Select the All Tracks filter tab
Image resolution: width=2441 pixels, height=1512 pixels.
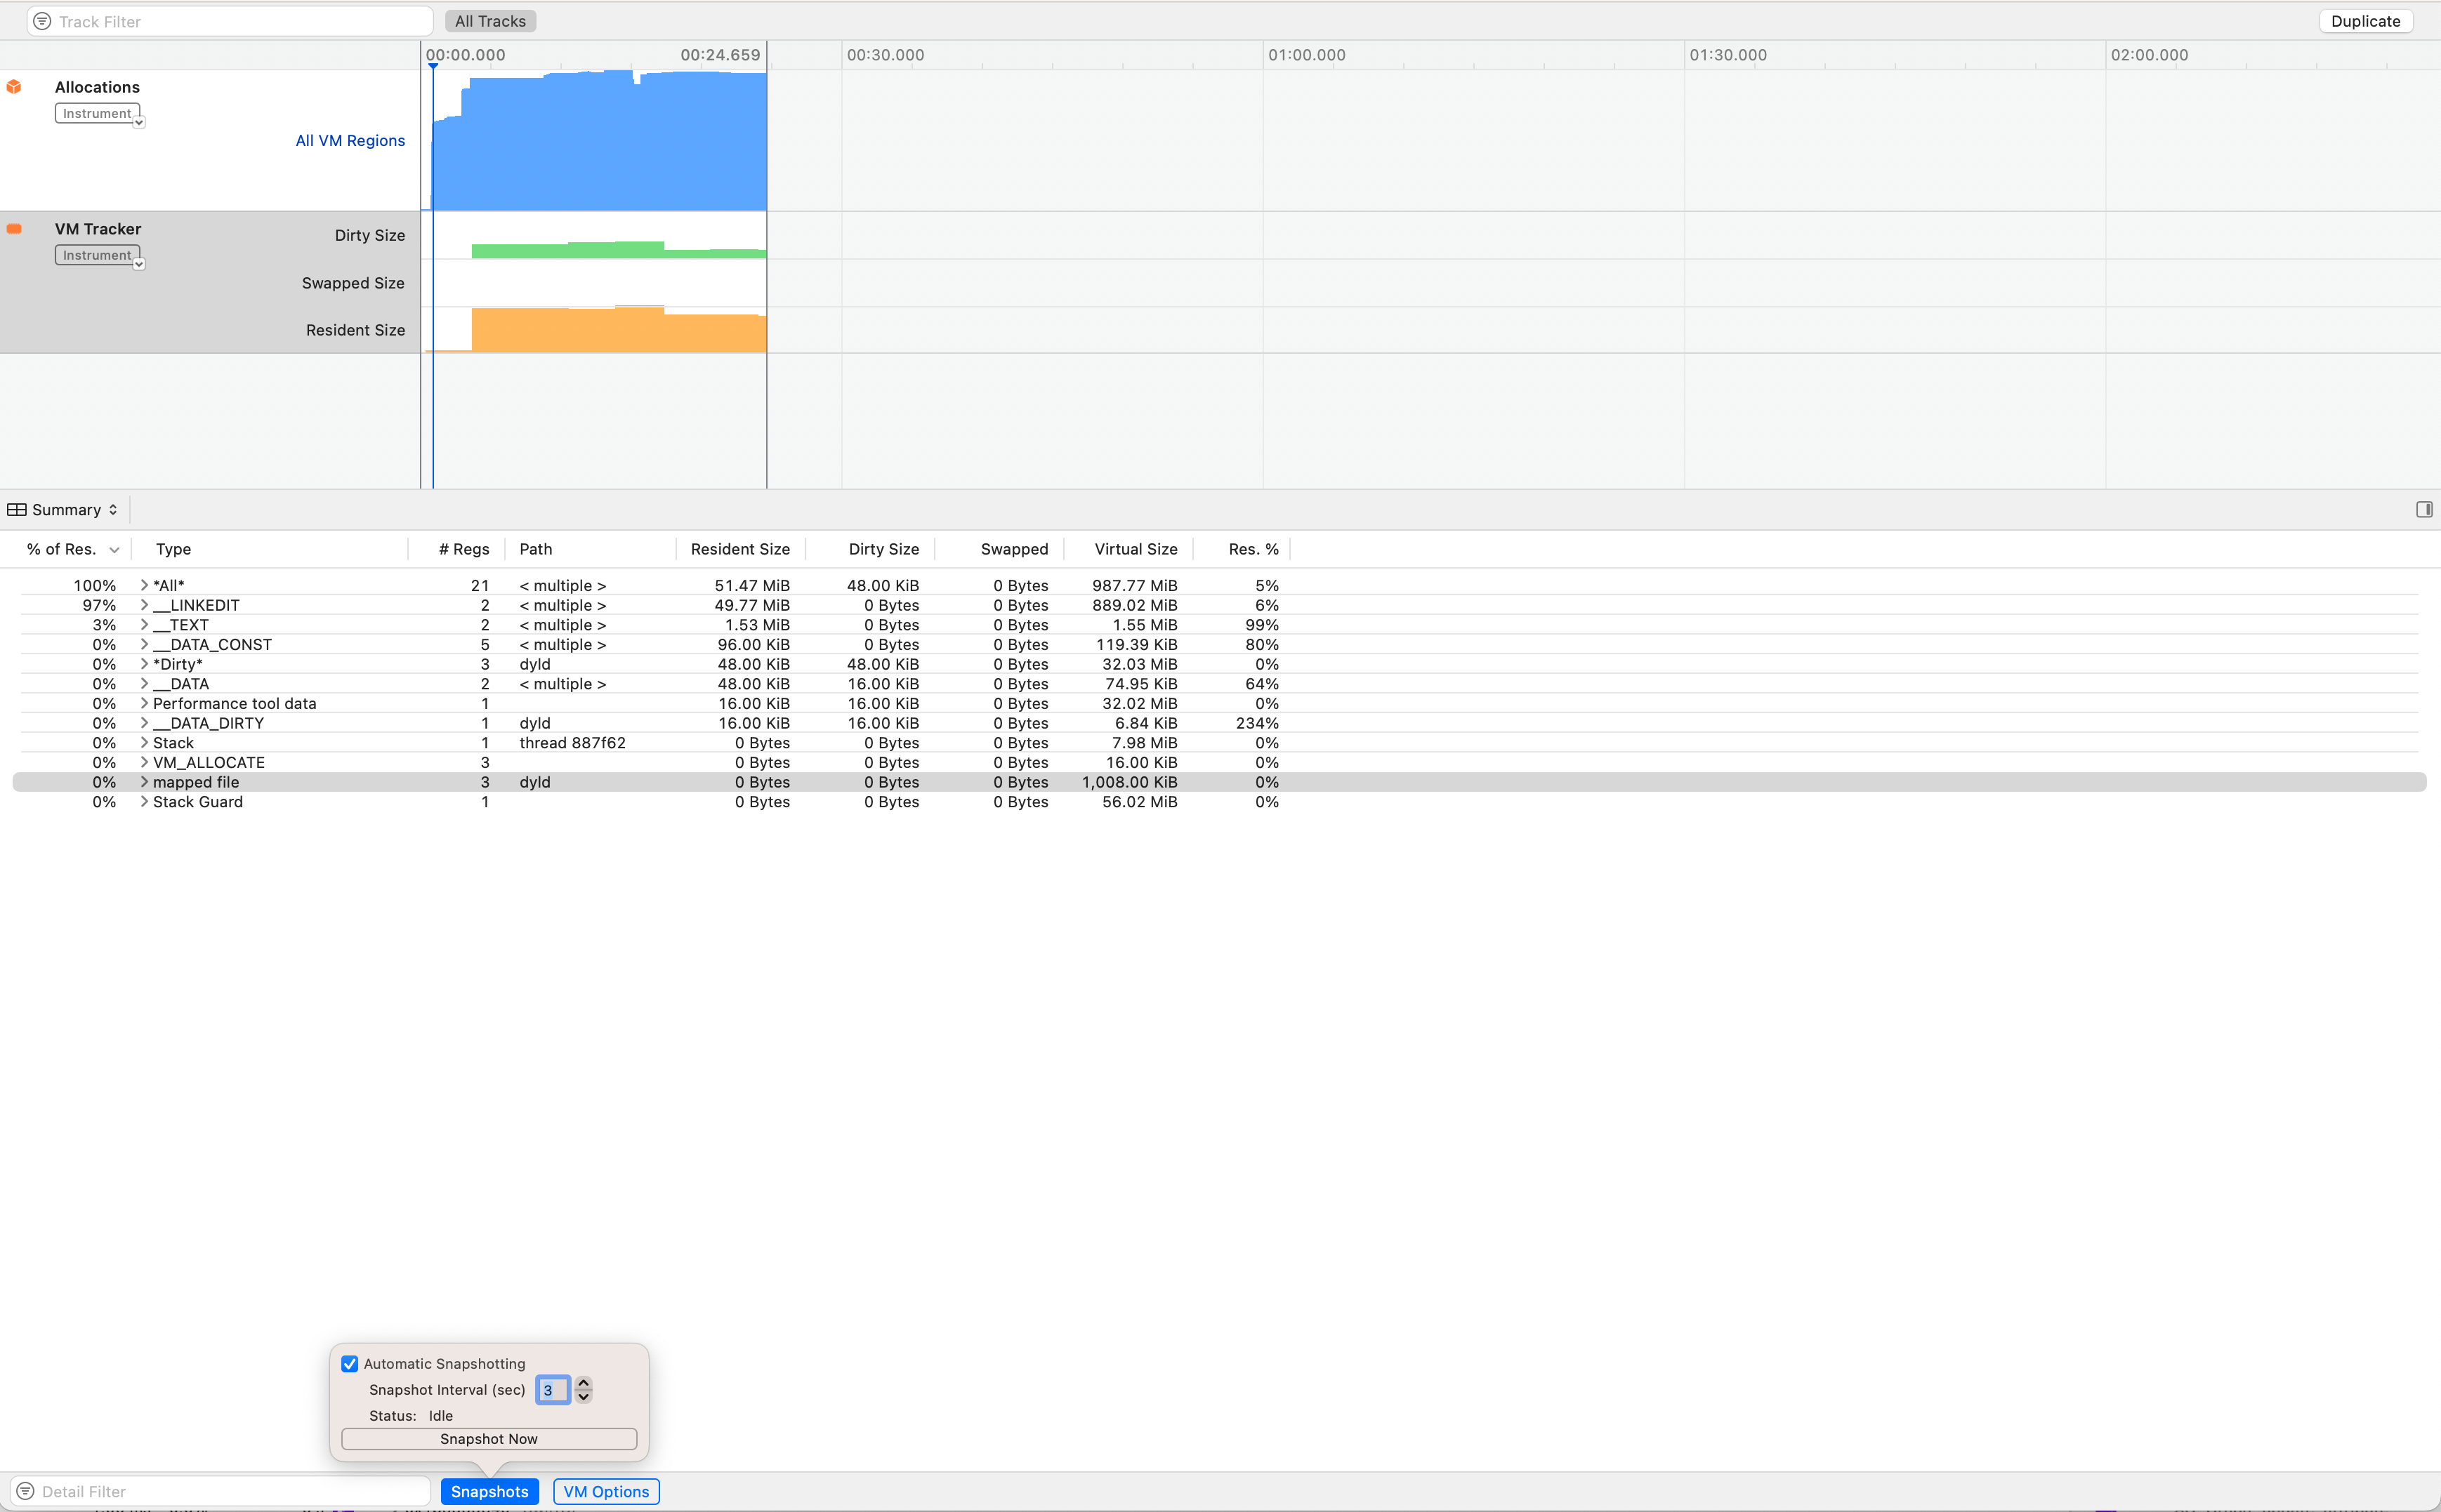point(490,21)
